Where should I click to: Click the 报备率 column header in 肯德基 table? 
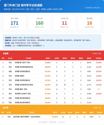89,58
